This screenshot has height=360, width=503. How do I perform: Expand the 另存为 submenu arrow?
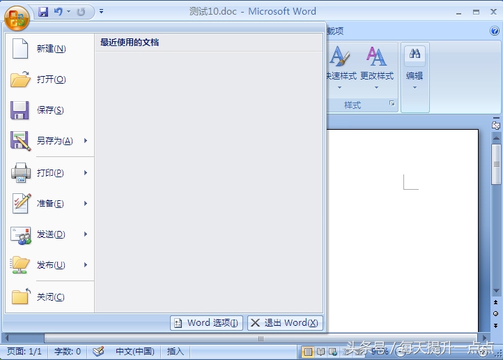point(86,141)
